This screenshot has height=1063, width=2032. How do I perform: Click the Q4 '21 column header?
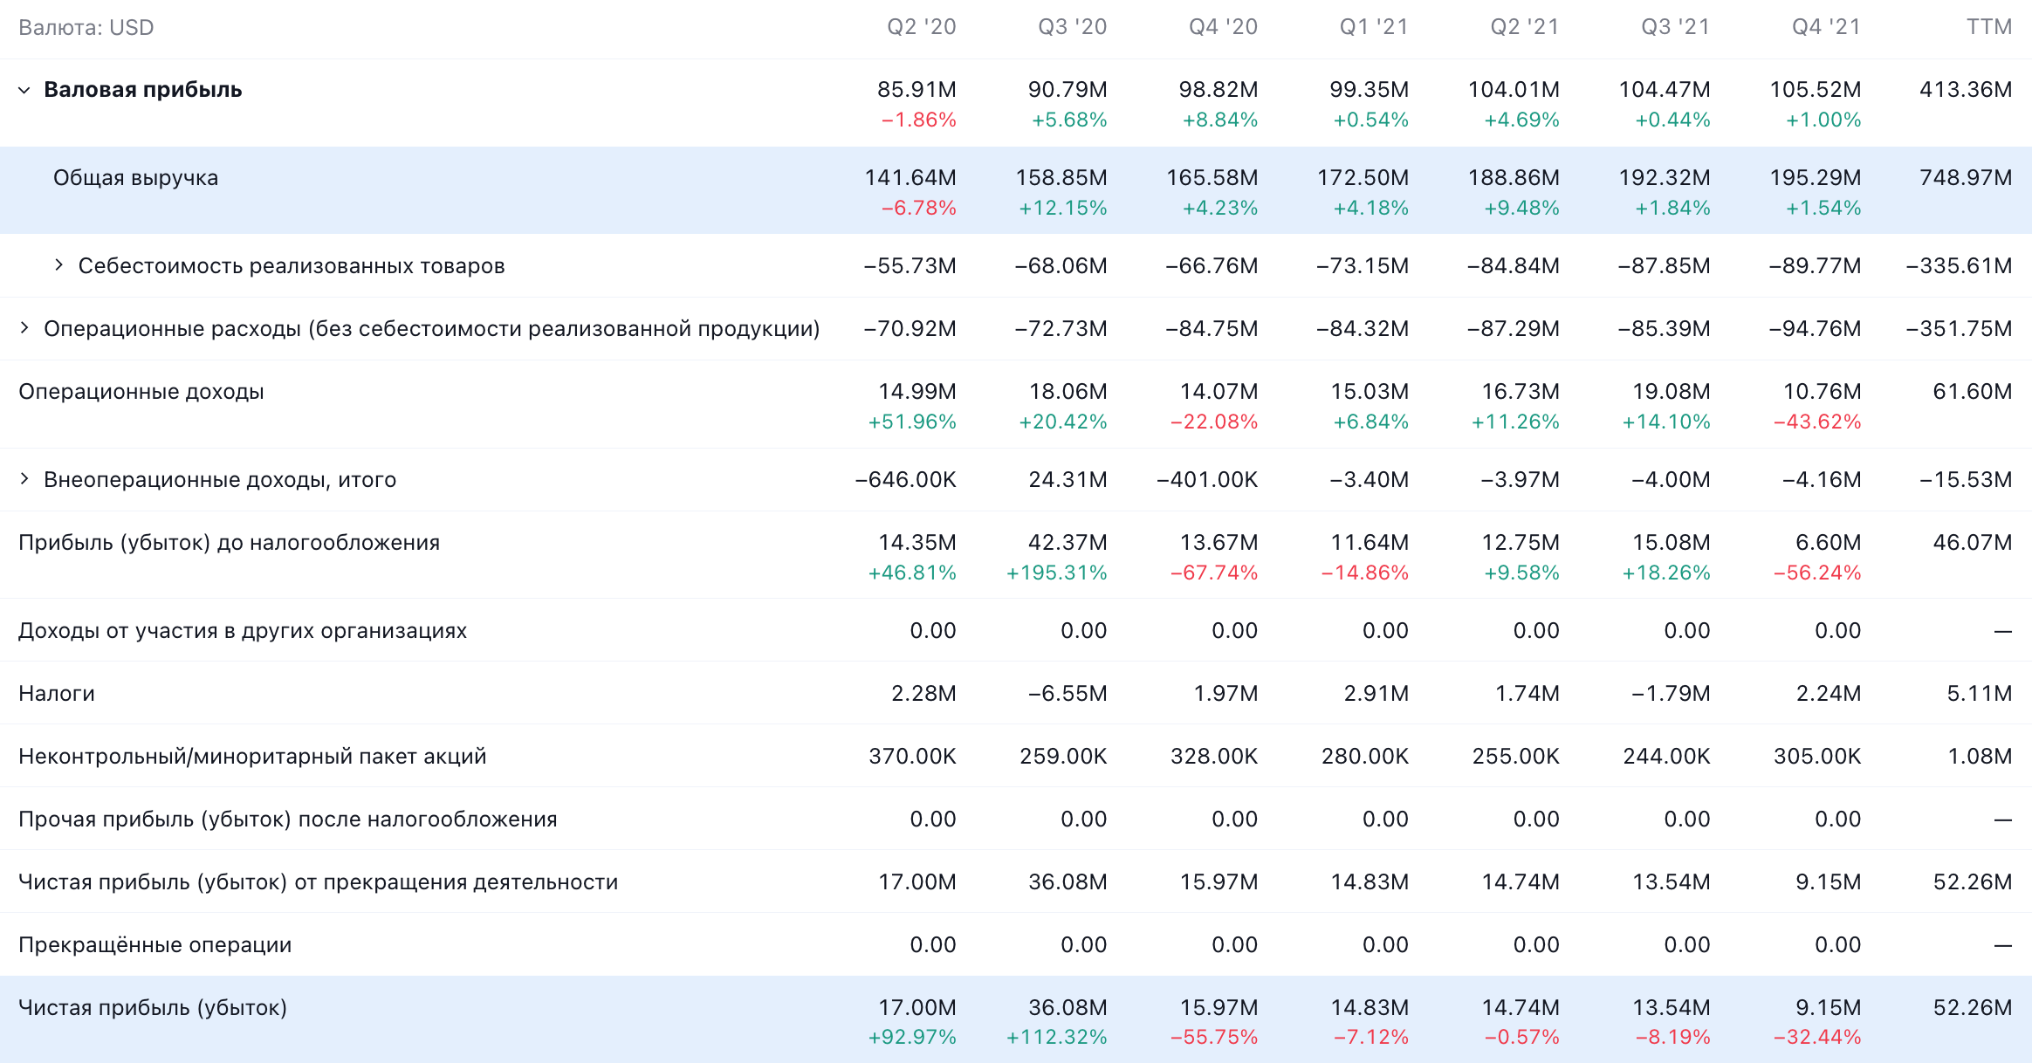click(1827, 27)
